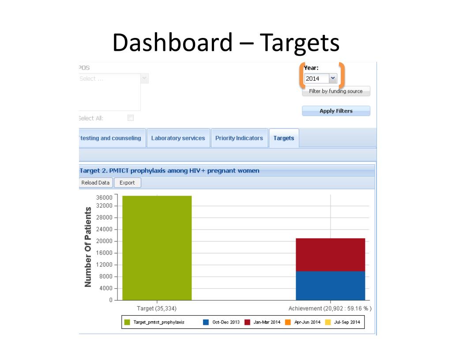Click the Jul-Sep 2014 legend text

coord(347,322)
